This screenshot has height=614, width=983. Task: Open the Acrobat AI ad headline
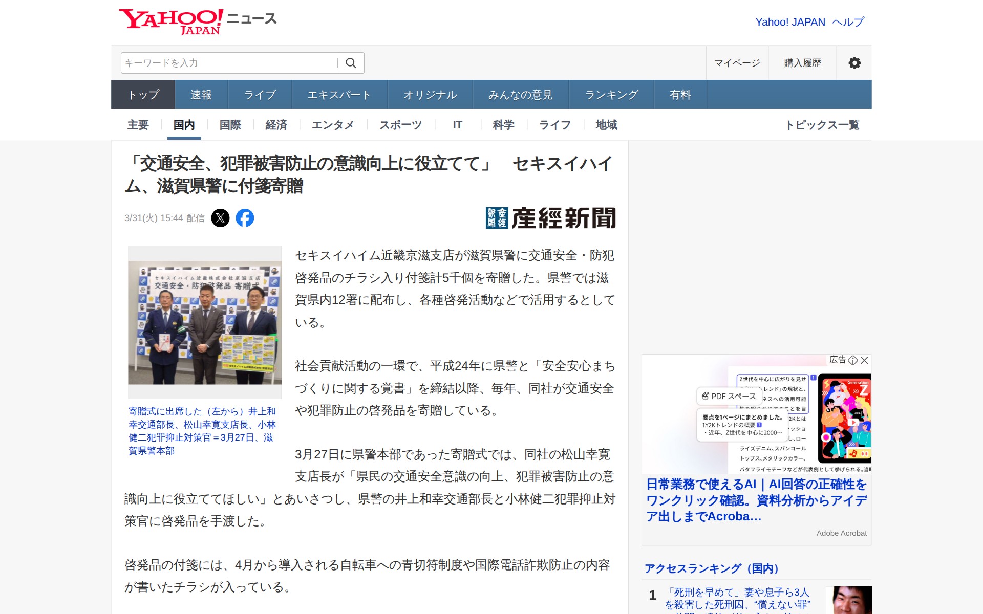(756, 500)
